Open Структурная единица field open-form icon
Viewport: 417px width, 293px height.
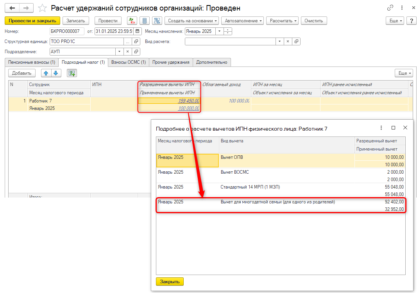point(136,41)
